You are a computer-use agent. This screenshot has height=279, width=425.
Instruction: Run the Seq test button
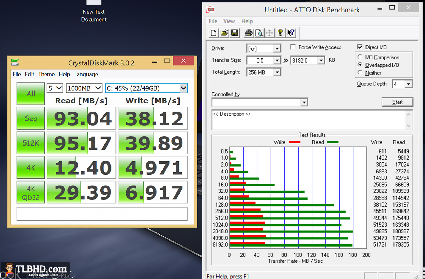[31, 118]
